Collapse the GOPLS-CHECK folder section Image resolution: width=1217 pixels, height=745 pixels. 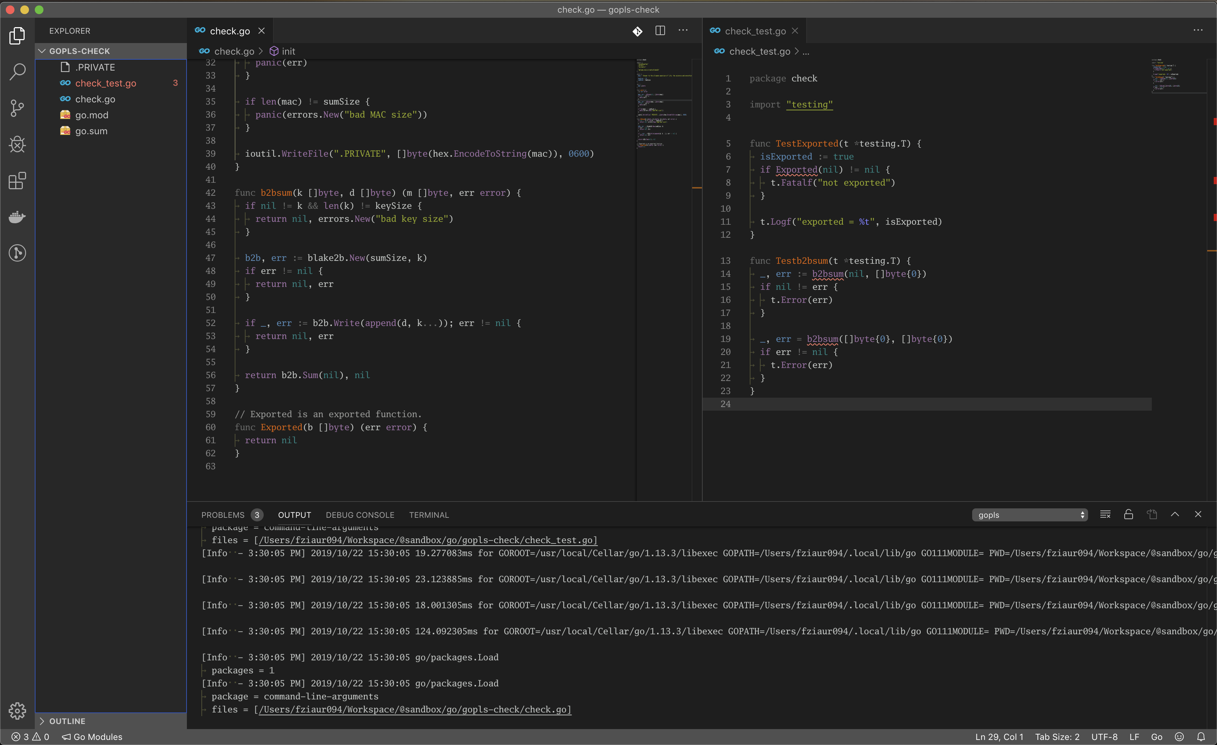(x=79, y=51)
